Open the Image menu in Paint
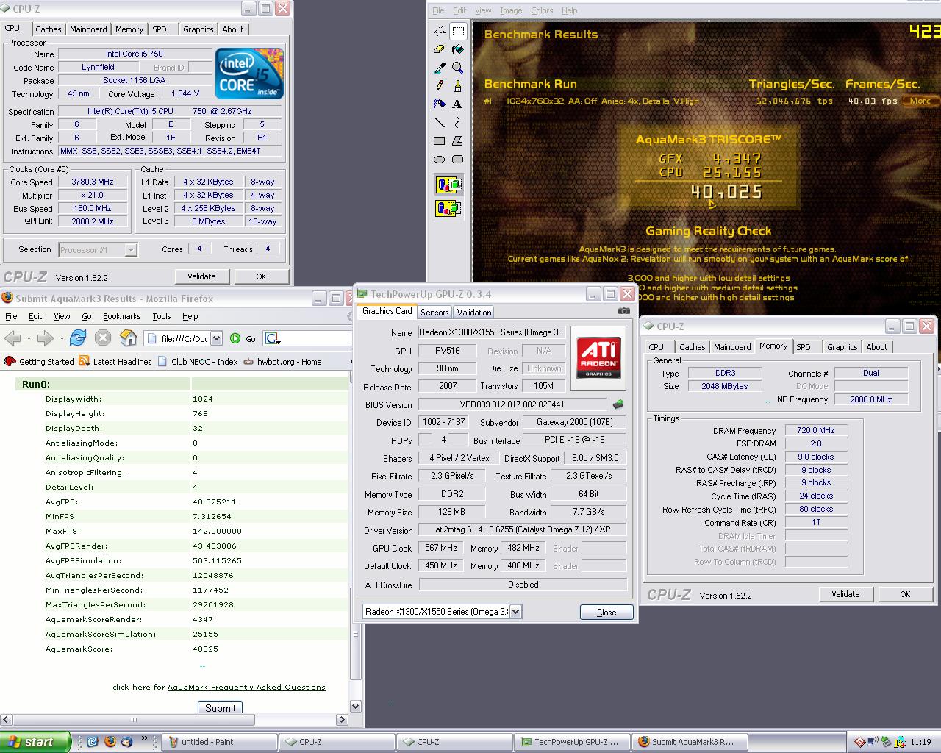 pyautogui.click(x=511, y=10)
